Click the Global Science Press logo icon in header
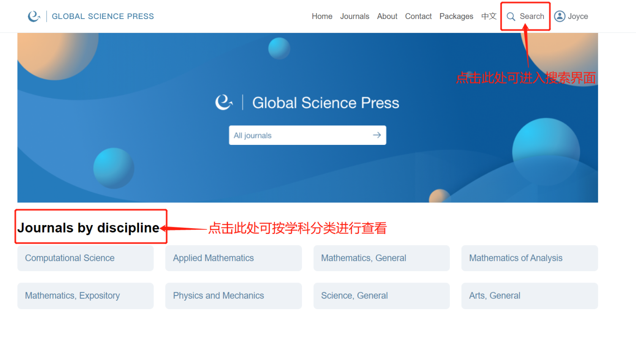Screen dimensions: 636x337 pyautogui.click(x=34, y=16)
